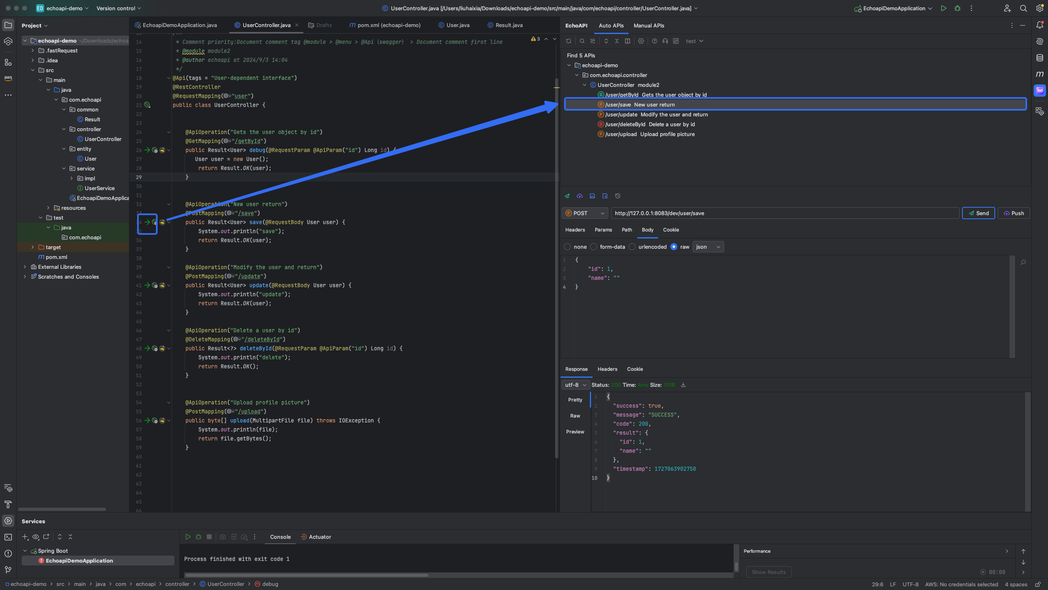1048x590 pixels.
Task: Open Maven tool window in right sidebar
Action: (1039, 74)
